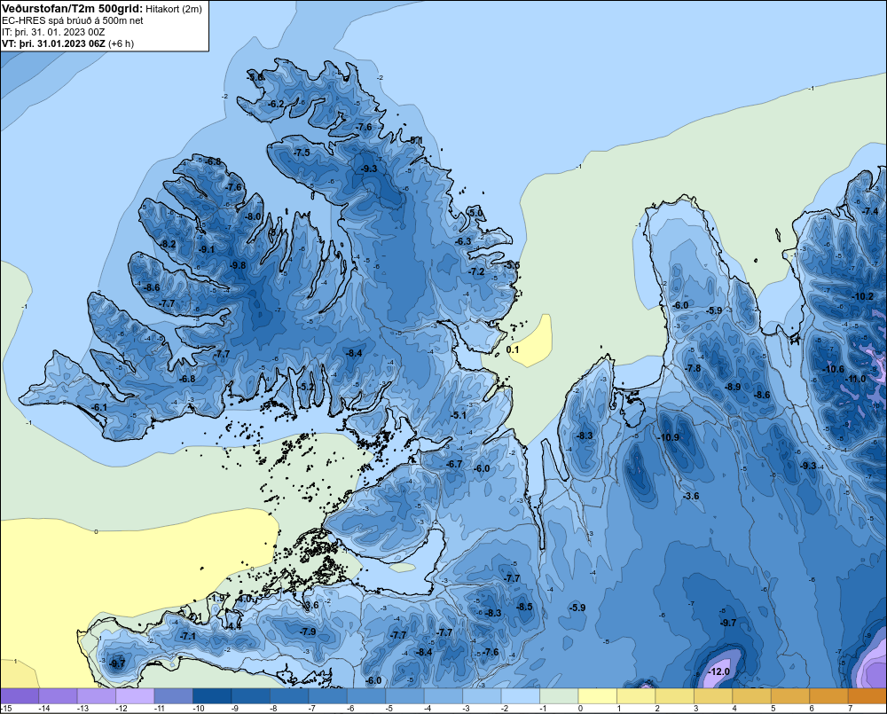Click the 'EC-HRES spá brúuð á 500m net' line
The width and height of the screenshot is (887, 714).
pos(73,20)
